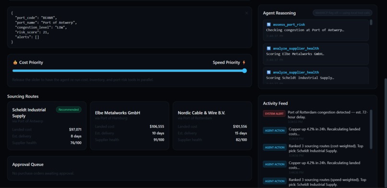Click the 8 days delivery estimate

[x=76, y=136]
